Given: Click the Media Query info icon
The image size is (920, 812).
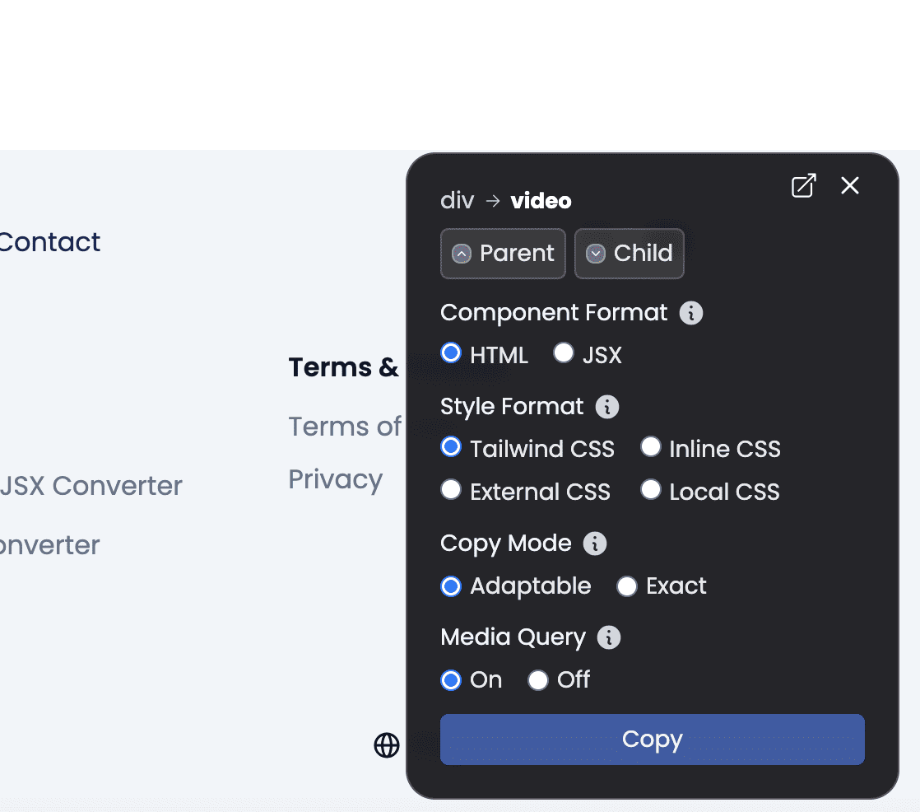Looking at the screenshot, I should [609, 637].
